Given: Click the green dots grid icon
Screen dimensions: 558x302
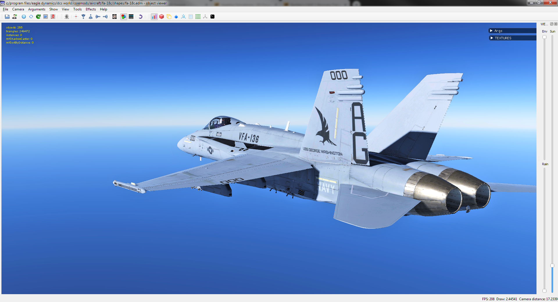Looking at the screenshot, I should pyautogui.click(x=198, y=17).
